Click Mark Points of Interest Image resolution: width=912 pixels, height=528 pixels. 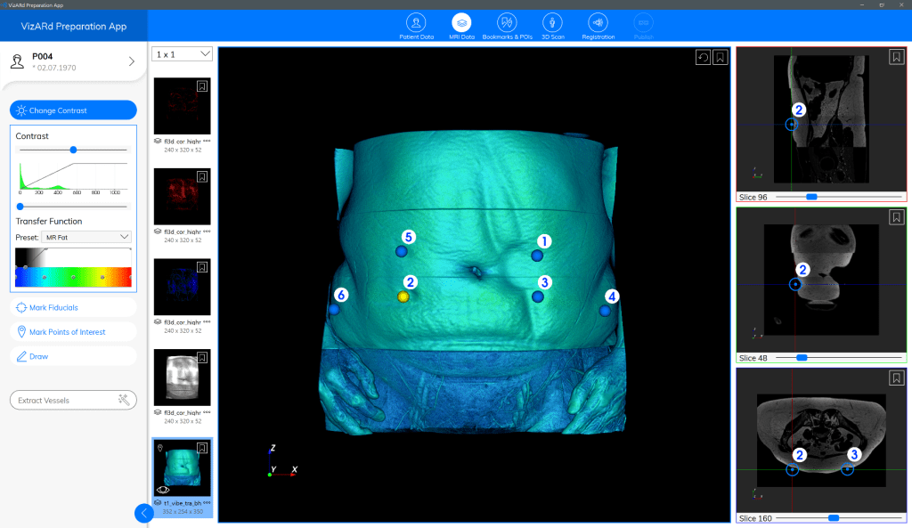click(x=73, y=332)
